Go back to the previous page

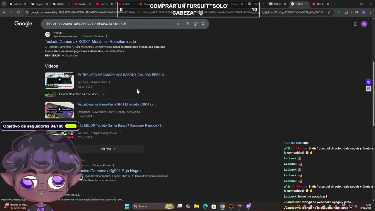tap(4, 12)
